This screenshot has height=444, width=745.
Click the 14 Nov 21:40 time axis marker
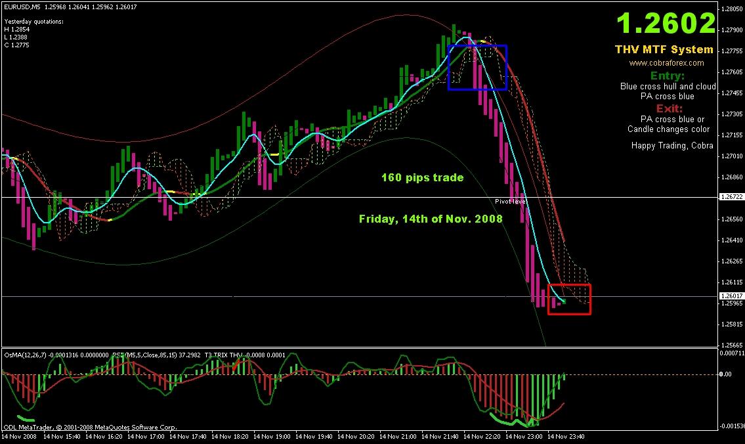[440, 436]
